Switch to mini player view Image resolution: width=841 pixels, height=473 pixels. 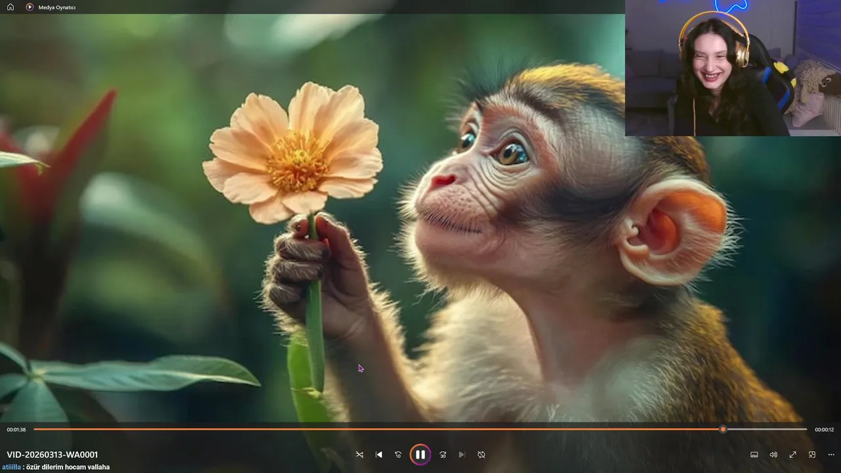[x=812, y=455]
